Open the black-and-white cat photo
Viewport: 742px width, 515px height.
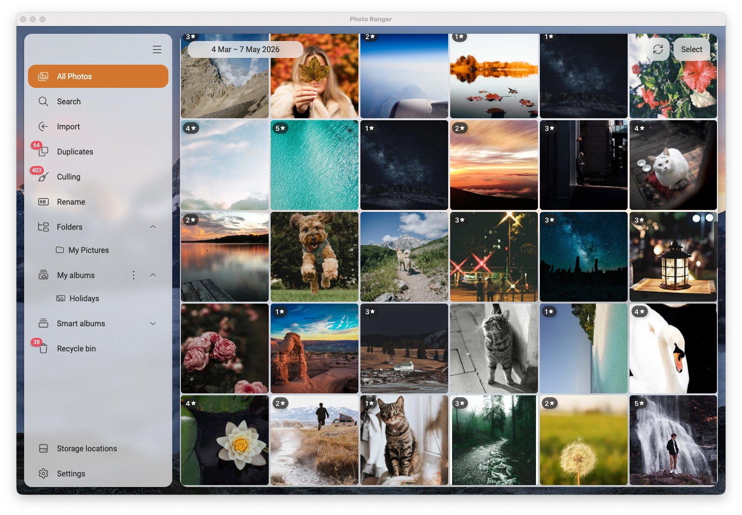click(494, 348)
